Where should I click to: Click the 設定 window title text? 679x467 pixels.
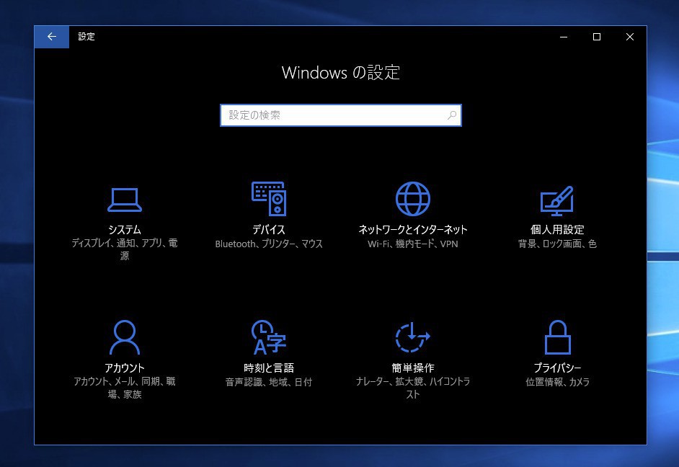click(x=86, y=37)
